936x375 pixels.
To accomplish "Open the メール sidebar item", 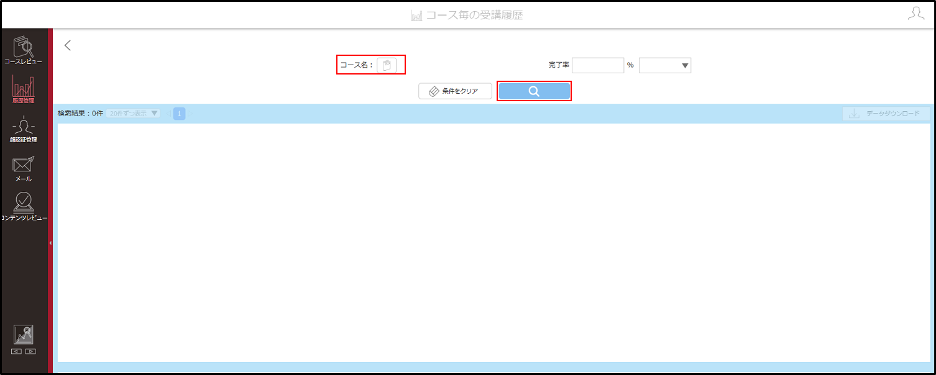I will (24, 168).
